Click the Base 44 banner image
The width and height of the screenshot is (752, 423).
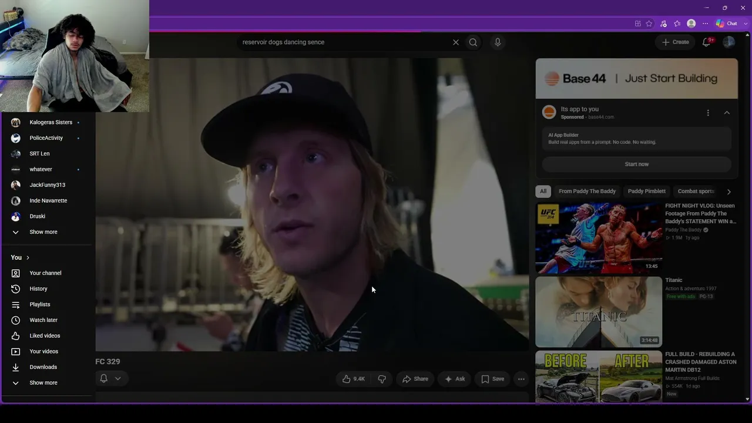click(637, 78)
